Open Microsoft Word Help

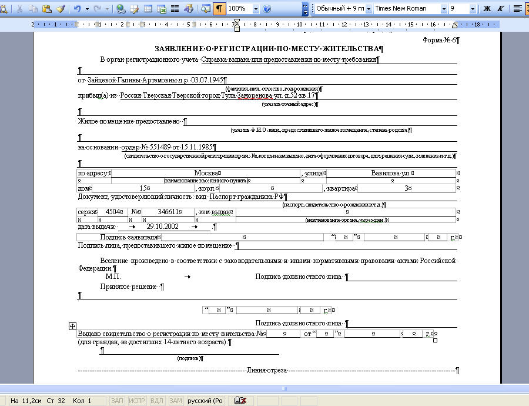pos(267,9)
